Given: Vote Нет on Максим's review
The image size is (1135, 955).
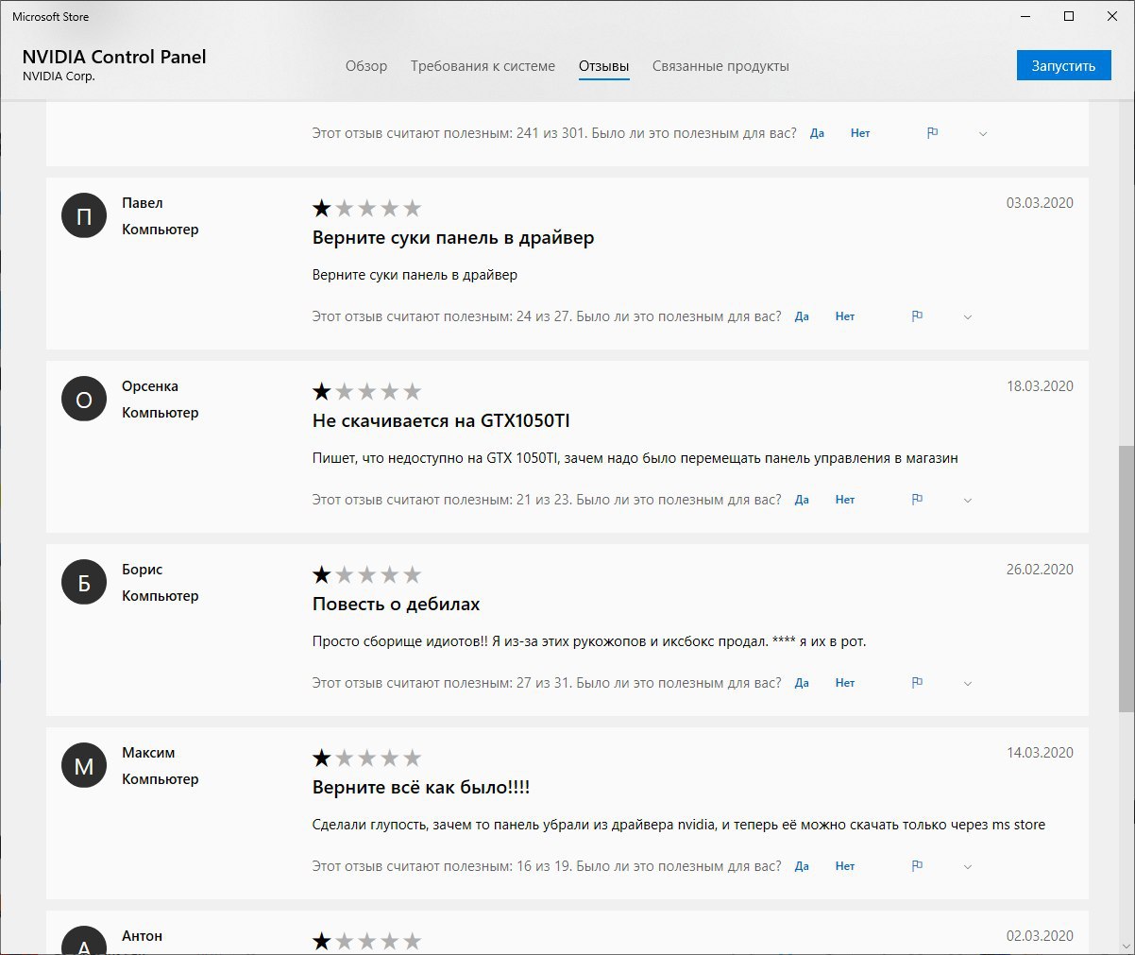Looking at the screenshot, I should click(845, 866).
